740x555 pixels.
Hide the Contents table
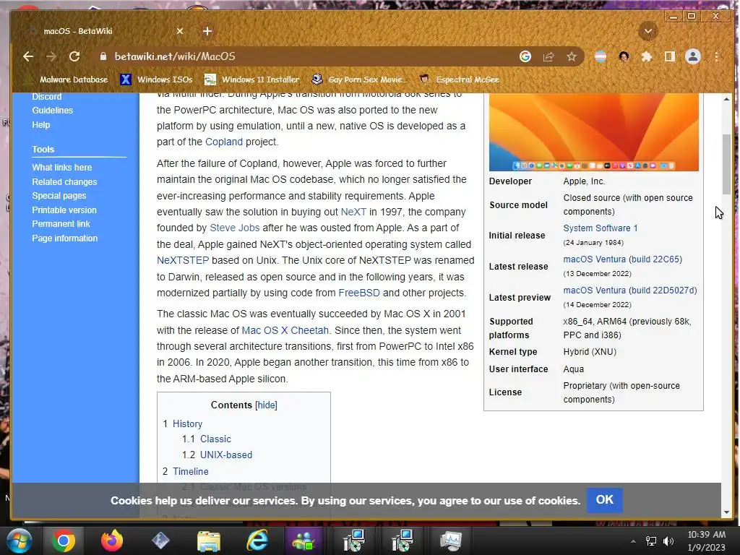click(x=266, y=405)
